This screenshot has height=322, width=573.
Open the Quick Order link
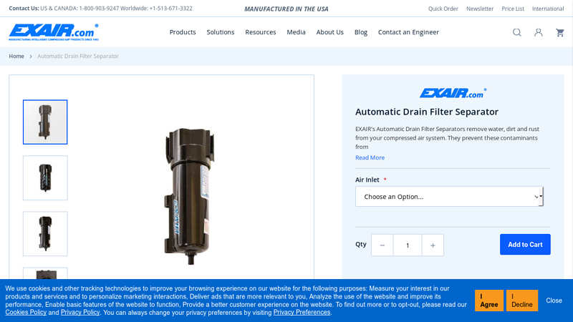pyautogui.click(x=443, y=9)
